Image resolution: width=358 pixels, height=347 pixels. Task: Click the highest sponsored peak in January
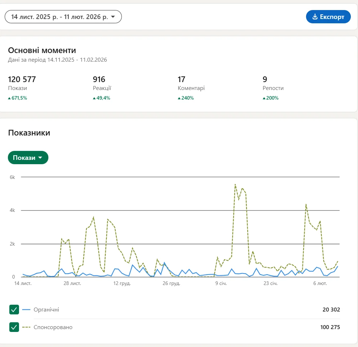(235, 185)
